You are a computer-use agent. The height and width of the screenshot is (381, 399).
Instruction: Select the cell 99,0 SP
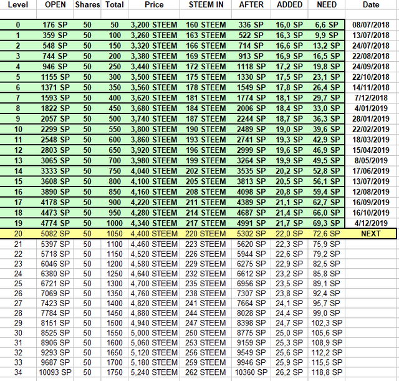click(x=327, y=313)
